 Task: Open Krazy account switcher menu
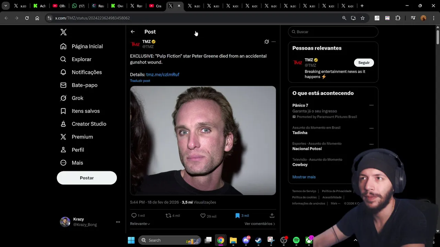point(118,222)
